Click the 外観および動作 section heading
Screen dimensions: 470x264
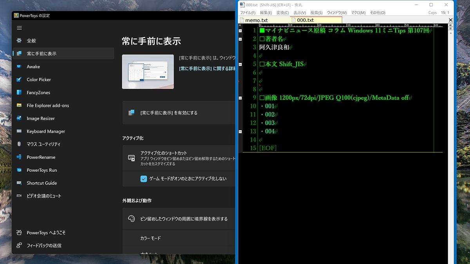pyautogui.click(x=137, y=201)
